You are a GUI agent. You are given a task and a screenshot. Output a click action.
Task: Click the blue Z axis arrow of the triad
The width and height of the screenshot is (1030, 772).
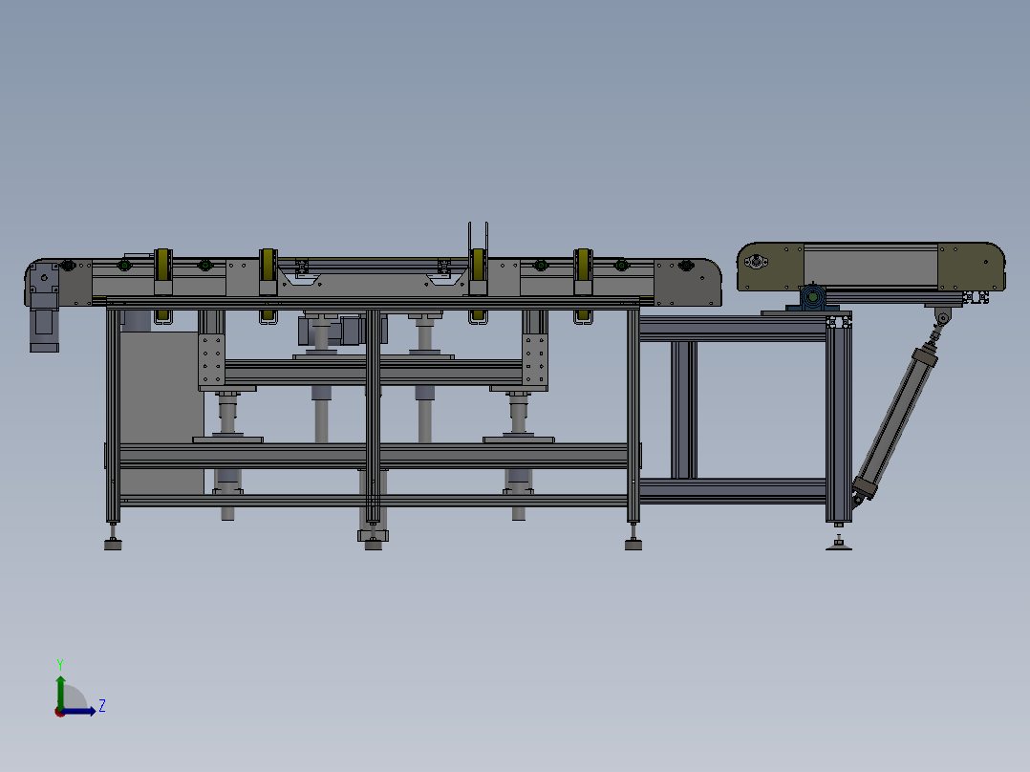click(x=78, y=711)
